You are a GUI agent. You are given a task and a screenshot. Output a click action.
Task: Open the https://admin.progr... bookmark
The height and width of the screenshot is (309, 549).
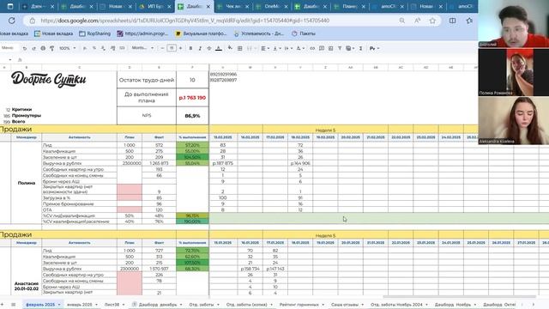pyautogui.click(x=142, y=33)
